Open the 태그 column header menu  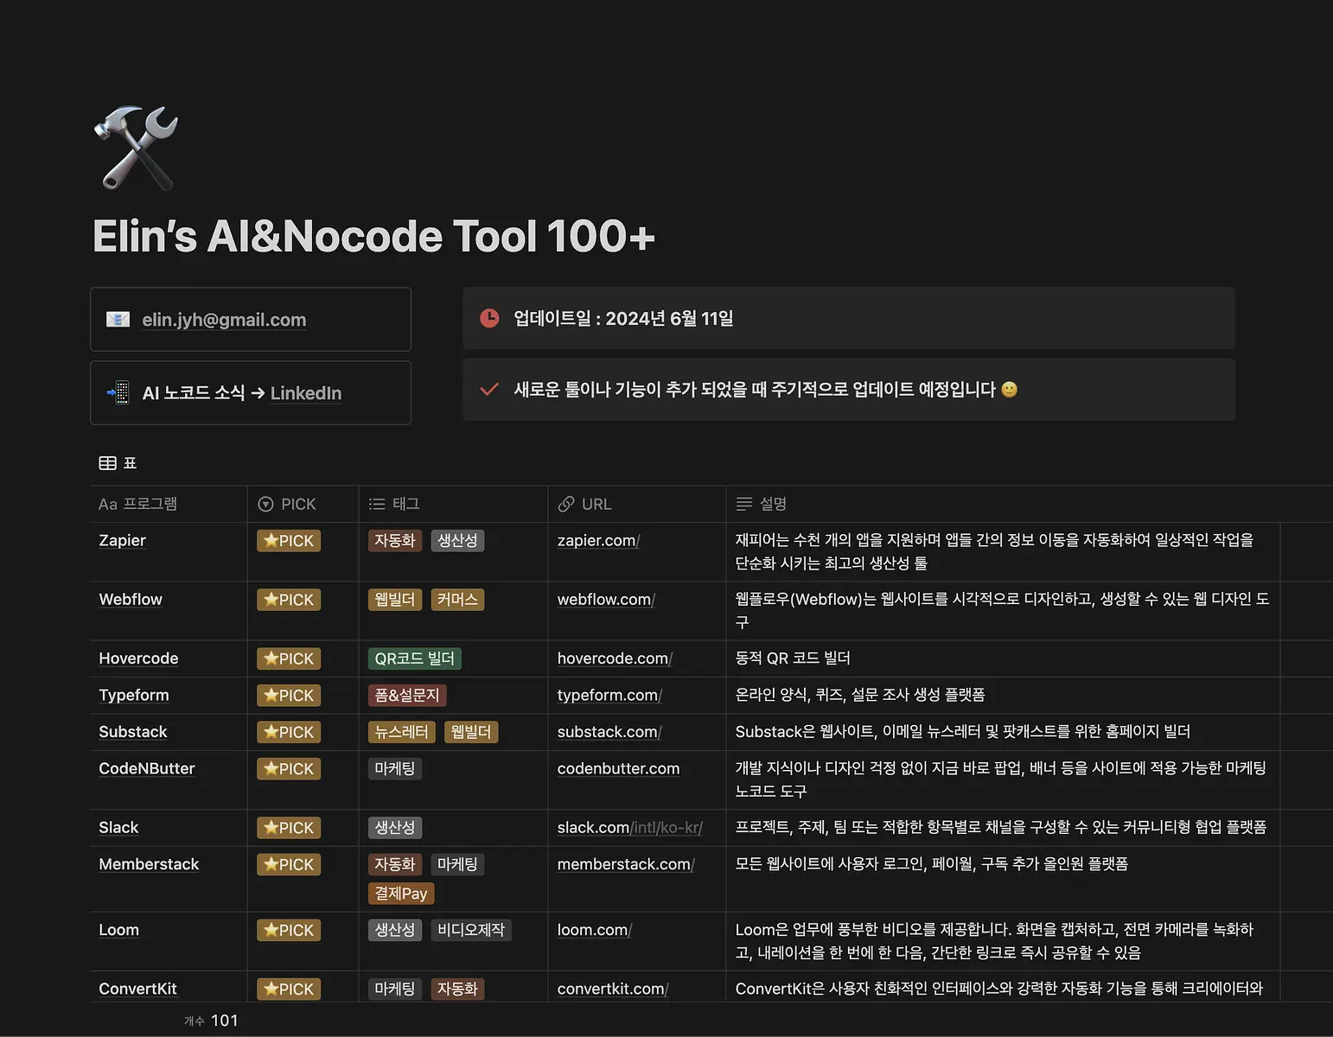453,504
